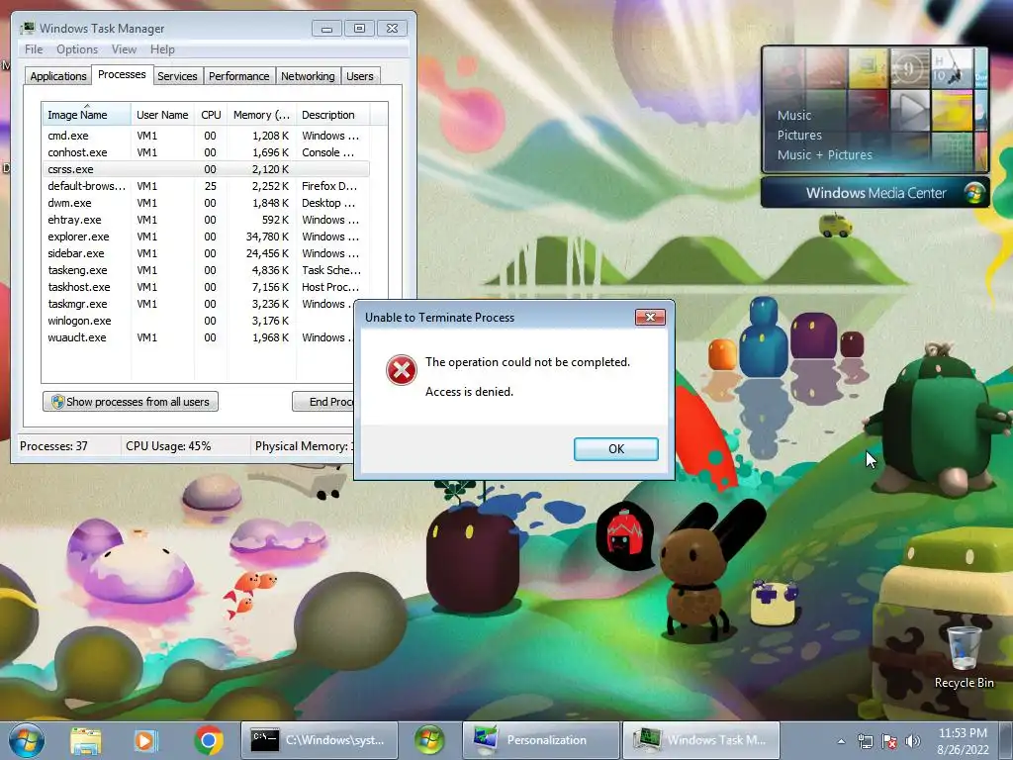Open the Action Center flag icon

click(889, 741)
